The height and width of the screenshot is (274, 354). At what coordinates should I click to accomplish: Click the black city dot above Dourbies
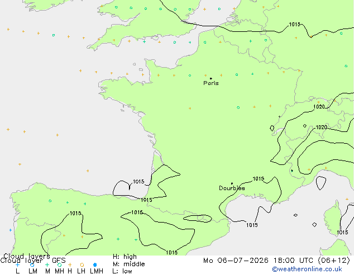[x=232, y=183]
